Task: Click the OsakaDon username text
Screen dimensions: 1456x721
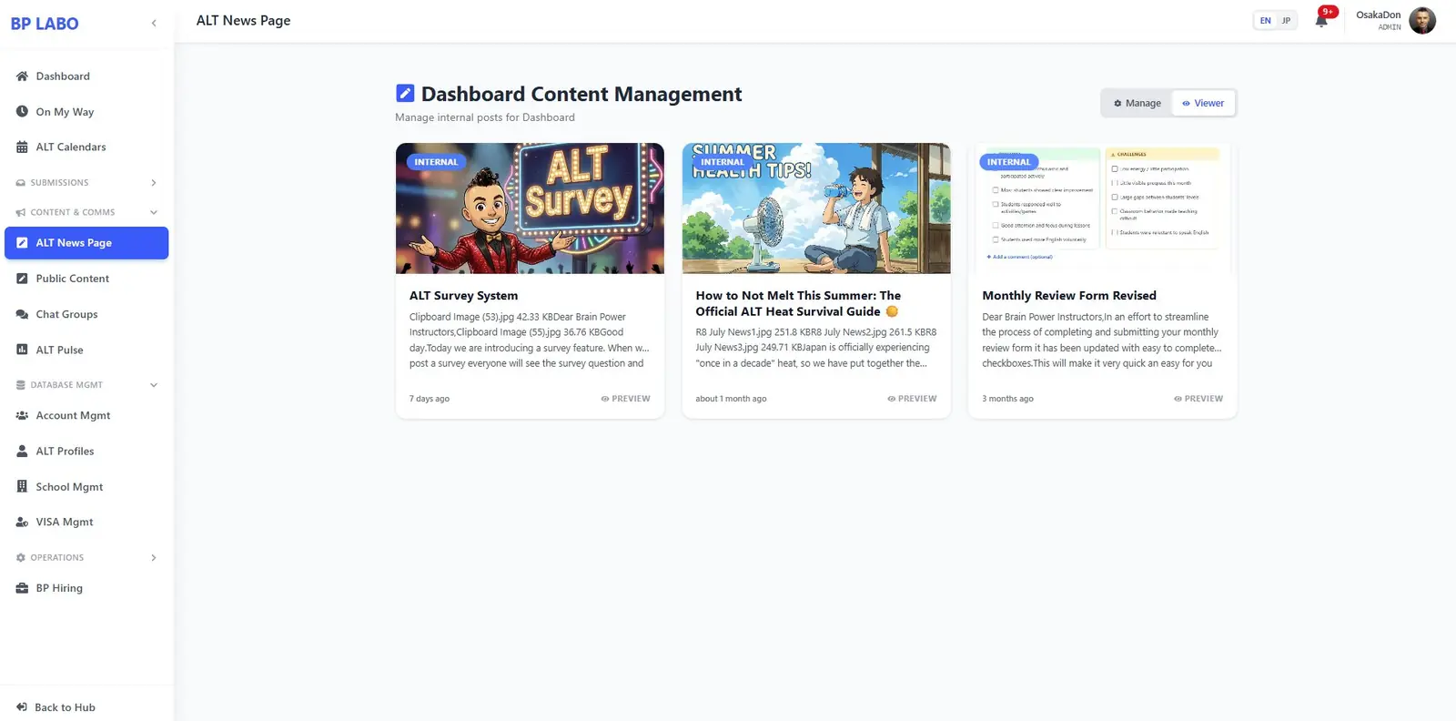Action: point(1379,15)
